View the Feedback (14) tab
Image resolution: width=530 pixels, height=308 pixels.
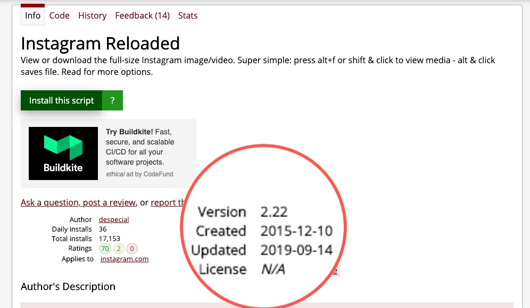(142, 15)
